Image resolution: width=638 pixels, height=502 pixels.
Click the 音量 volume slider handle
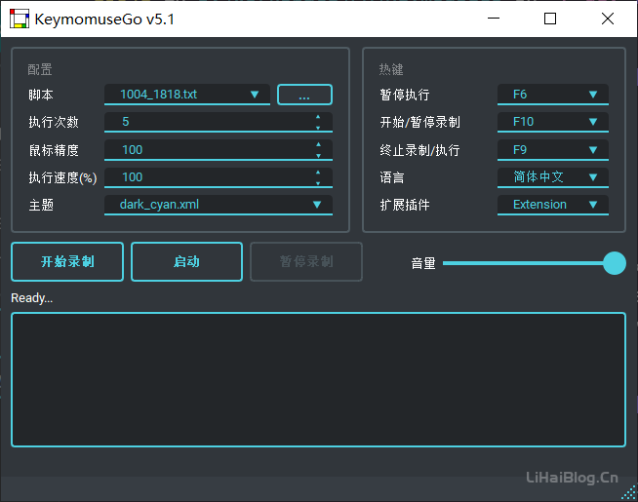coord(615,263)
